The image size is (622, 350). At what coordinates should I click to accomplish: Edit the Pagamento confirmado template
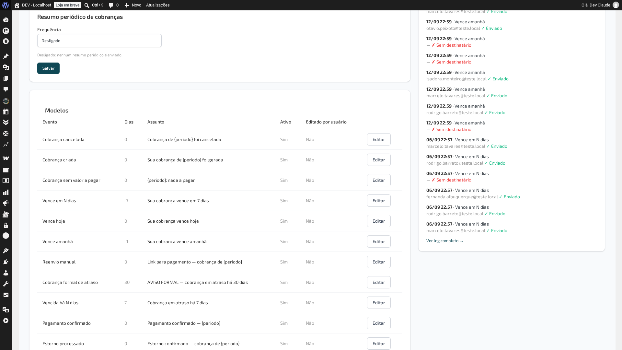tap(379, 323)
